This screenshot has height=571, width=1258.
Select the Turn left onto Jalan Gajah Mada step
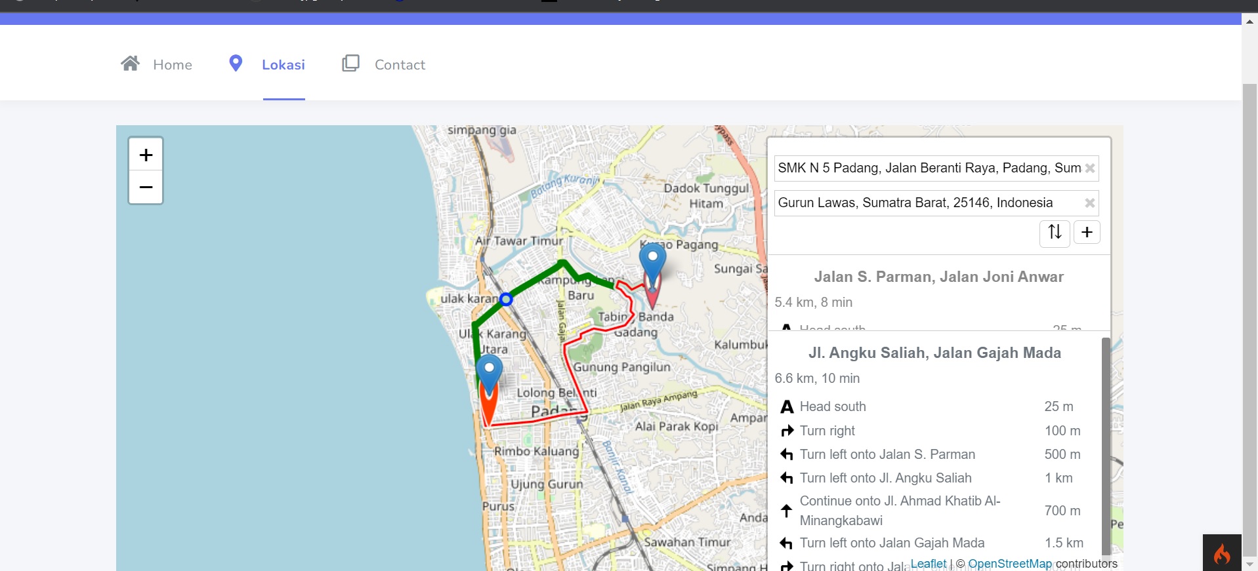tap(892, 543)
